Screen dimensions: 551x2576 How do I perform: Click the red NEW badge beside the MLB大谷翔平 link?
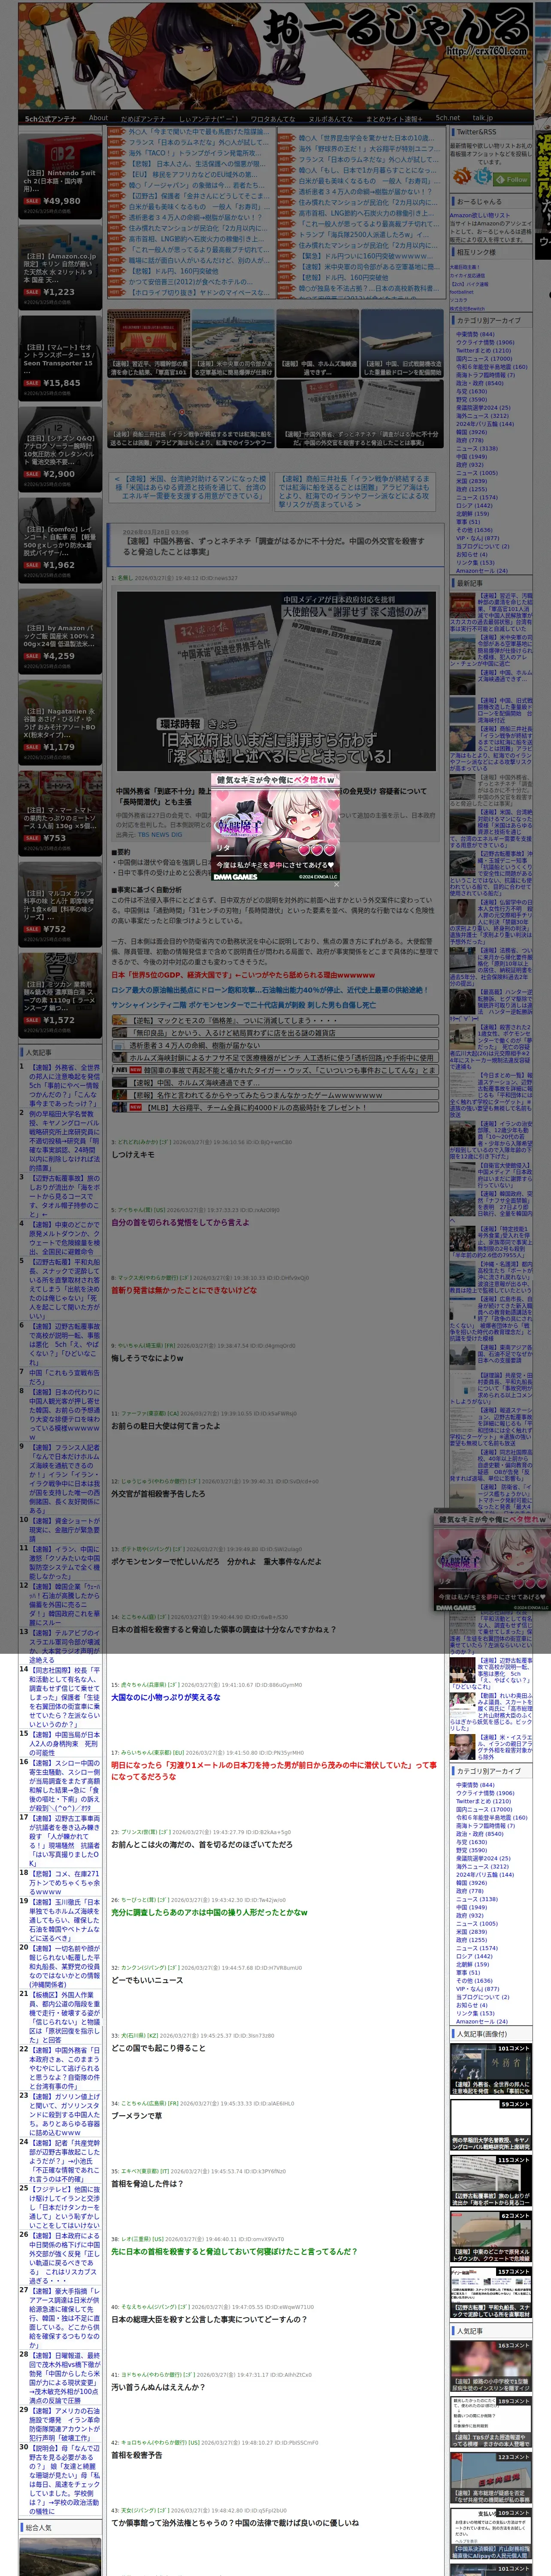[135, 1107]
